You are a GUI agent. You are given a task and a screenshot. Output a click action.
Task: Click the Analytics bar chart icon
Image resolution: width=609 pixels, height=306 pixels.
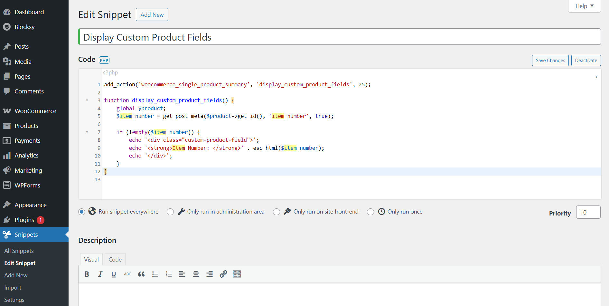(x=7, y=156)
